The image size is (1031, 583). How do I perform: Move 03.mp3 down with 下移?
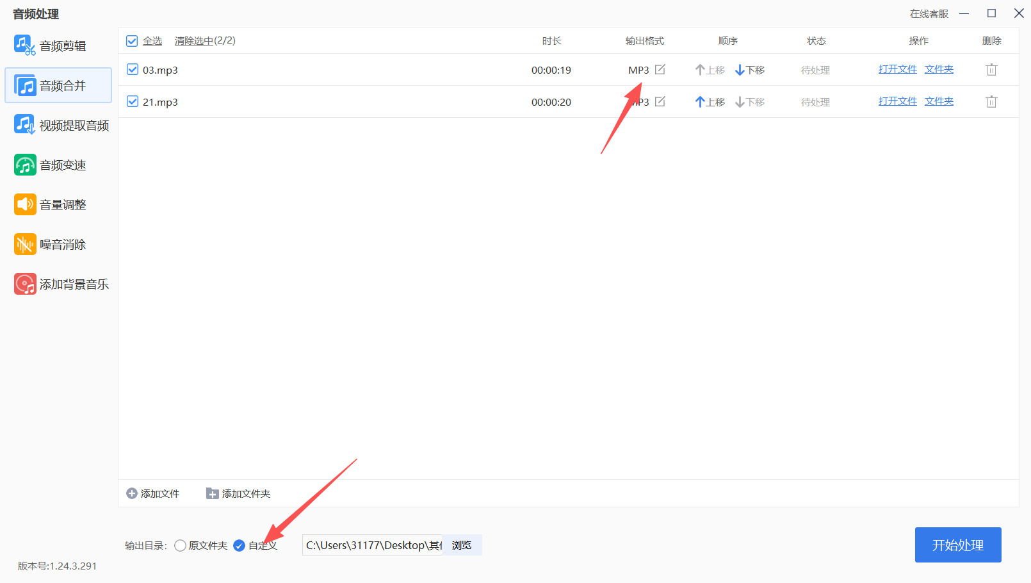[x=750, y=70]
